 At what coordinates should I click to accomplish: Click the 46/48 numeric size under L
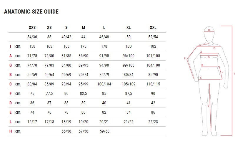coord(104,37)
